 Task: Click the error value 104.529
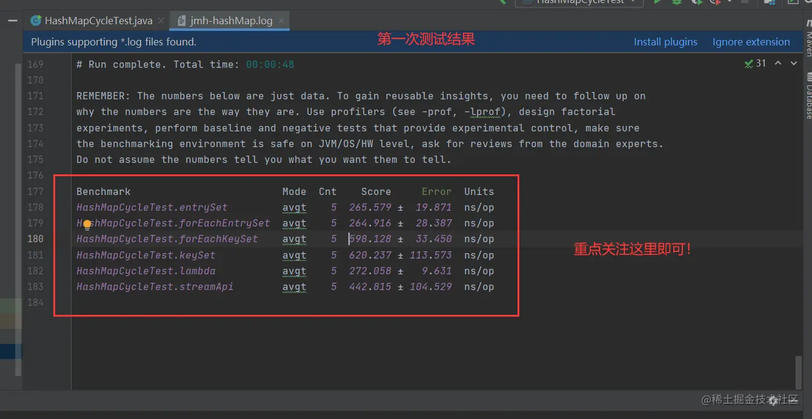(431, 287)
